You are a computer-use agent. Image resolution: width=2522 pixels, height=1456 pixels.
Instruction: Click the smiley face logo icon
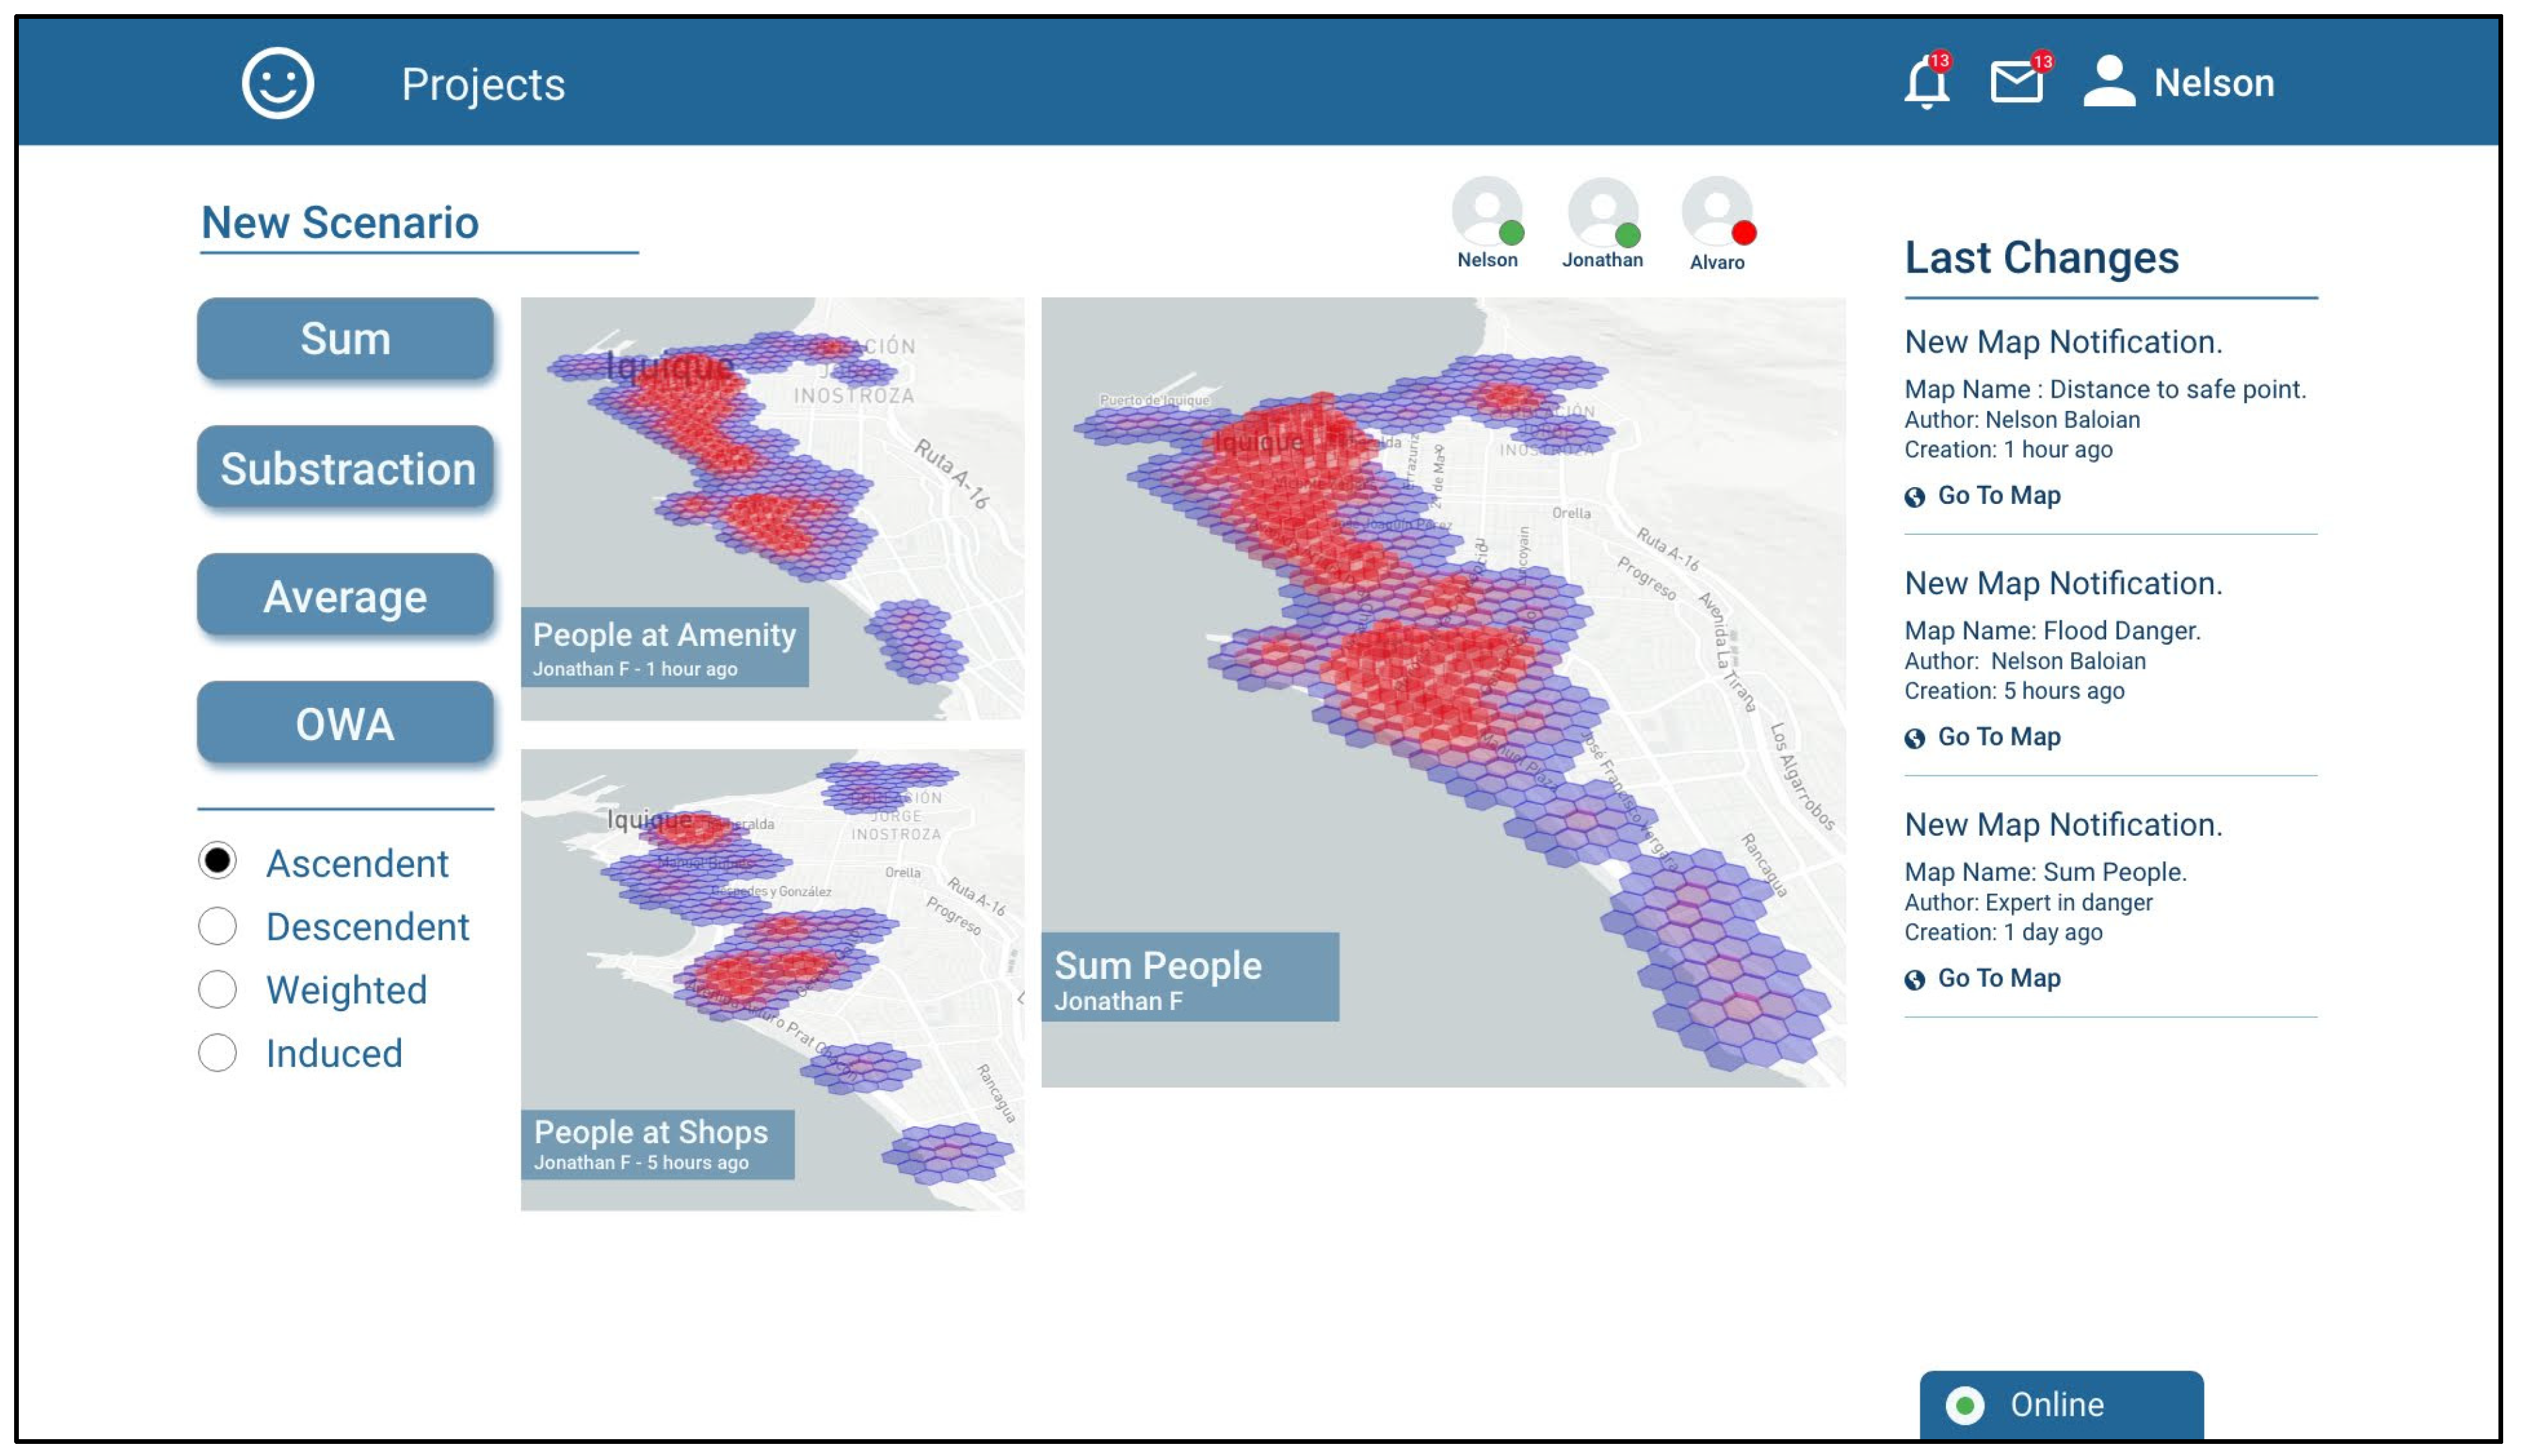[277, 83]
